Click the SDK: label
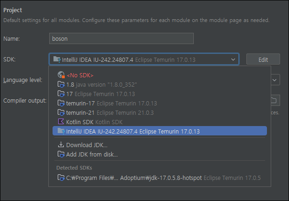Image resolution: width=289 pixels, height=201 pixels. coord(9,59)
